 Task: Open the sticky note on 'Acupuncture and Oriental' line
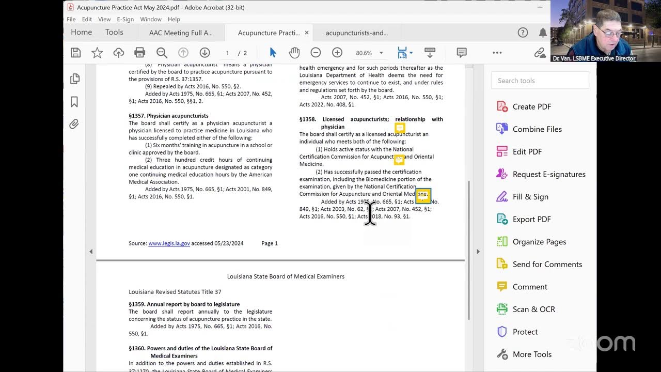pyautogui.click(x=399, y=160)
